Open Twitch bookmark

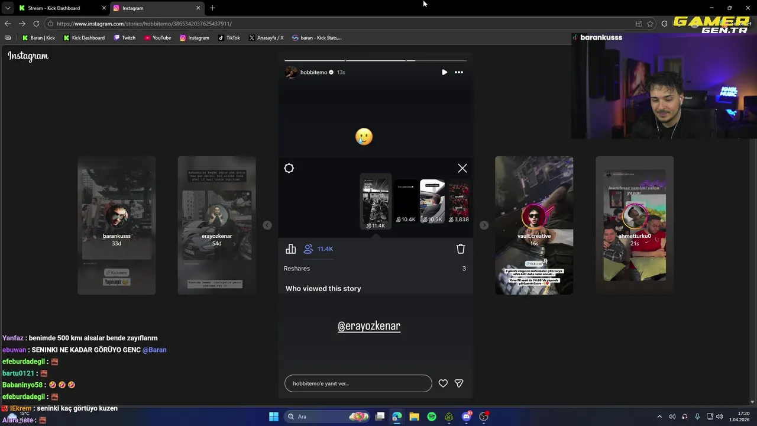point(124,38)
